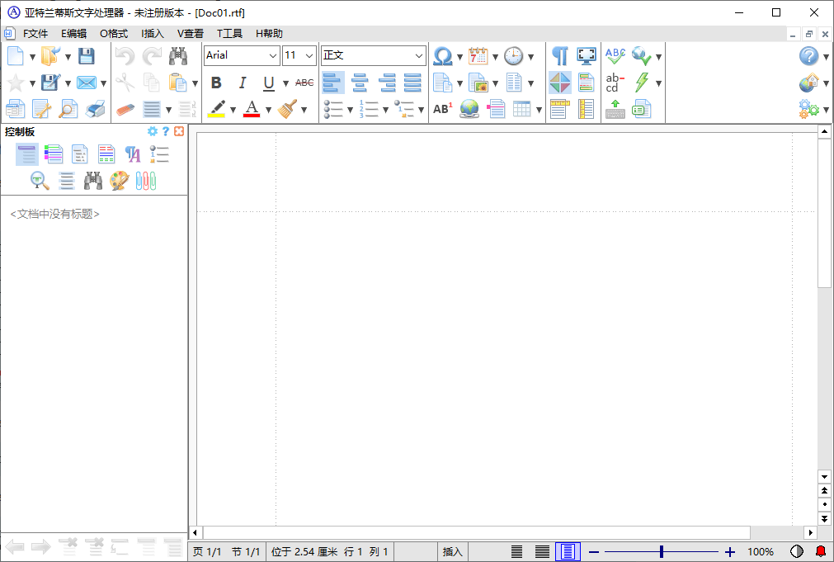
Task: Justify the paragraph text
Action: [412, 83]
